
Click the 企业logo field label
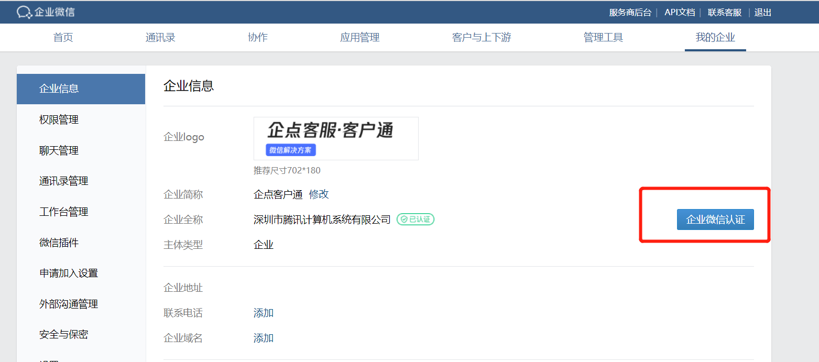pos(184,137)
